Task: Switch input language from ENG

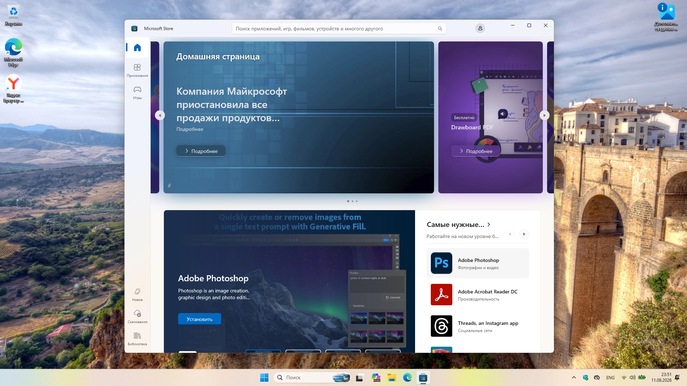Action: pyautogui.click(x=610, y=377)
